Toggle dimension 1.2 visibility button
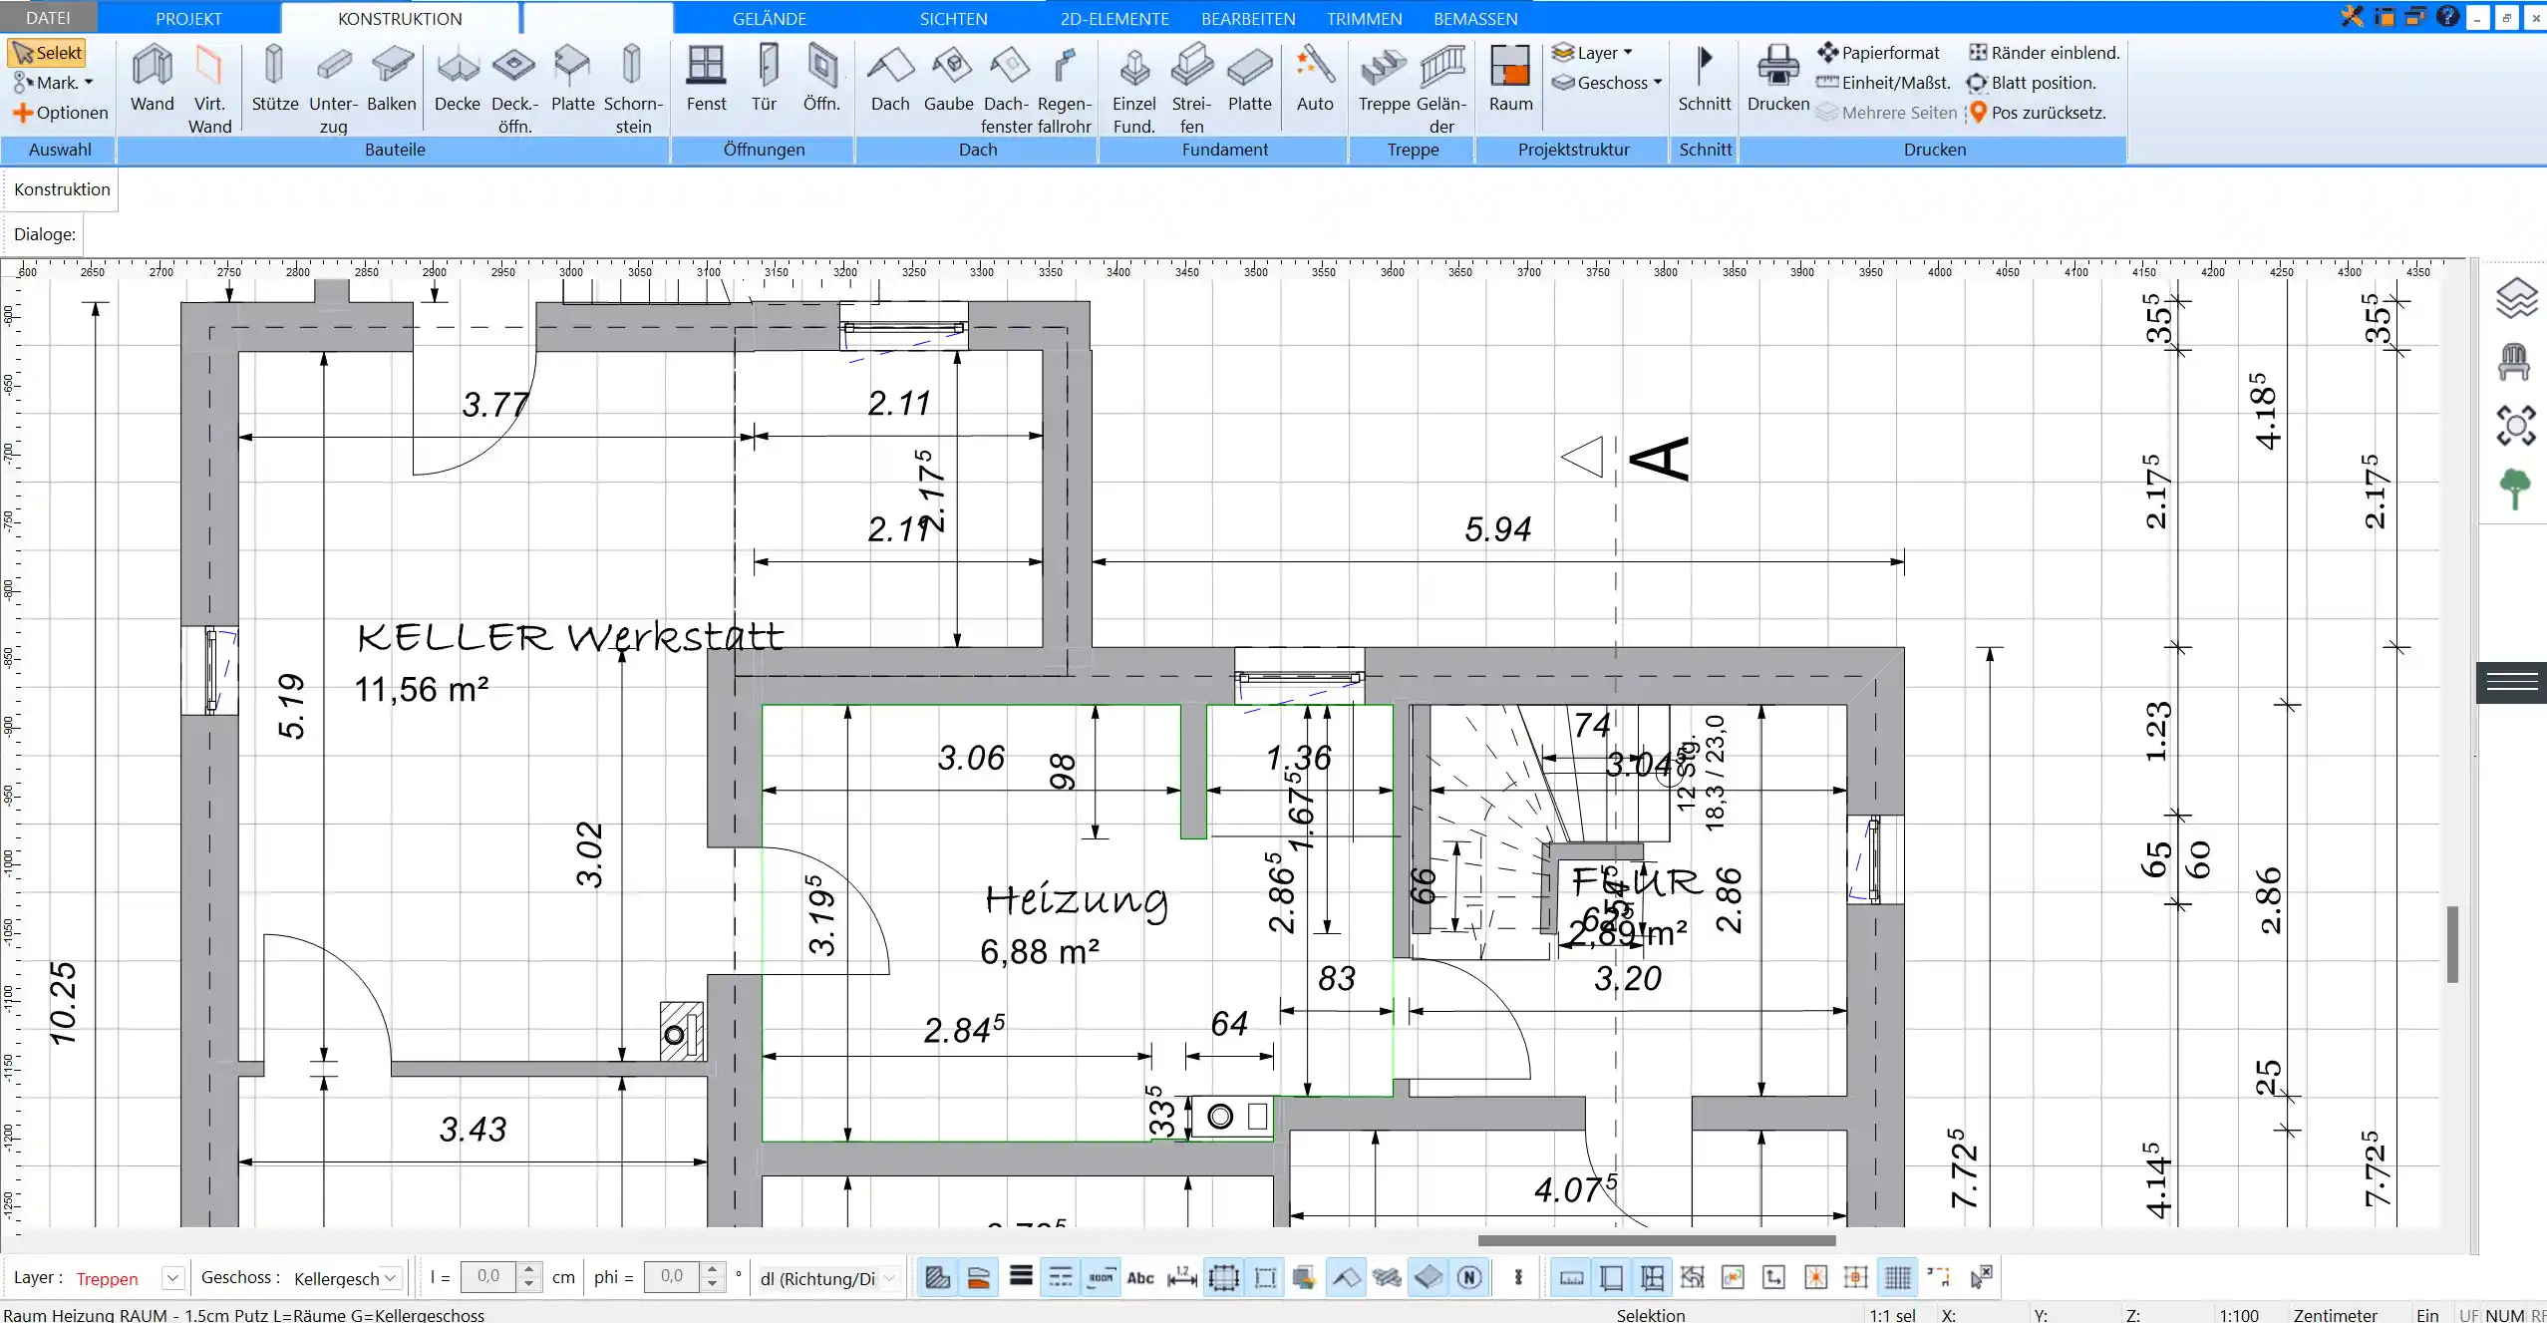This screenshot has height=1323, width=2547. click(1182, 1278)
